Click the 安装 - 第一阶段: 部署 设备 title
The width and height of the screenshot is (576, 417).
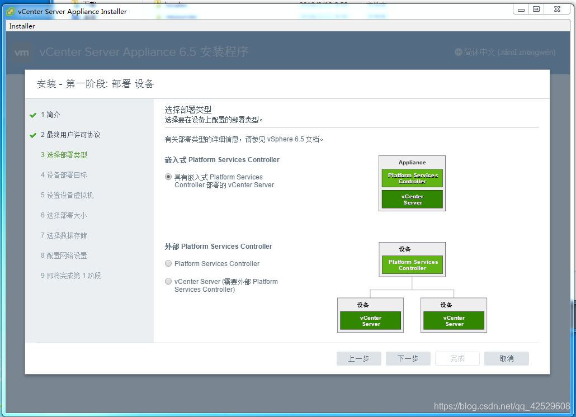coord(95,84)
